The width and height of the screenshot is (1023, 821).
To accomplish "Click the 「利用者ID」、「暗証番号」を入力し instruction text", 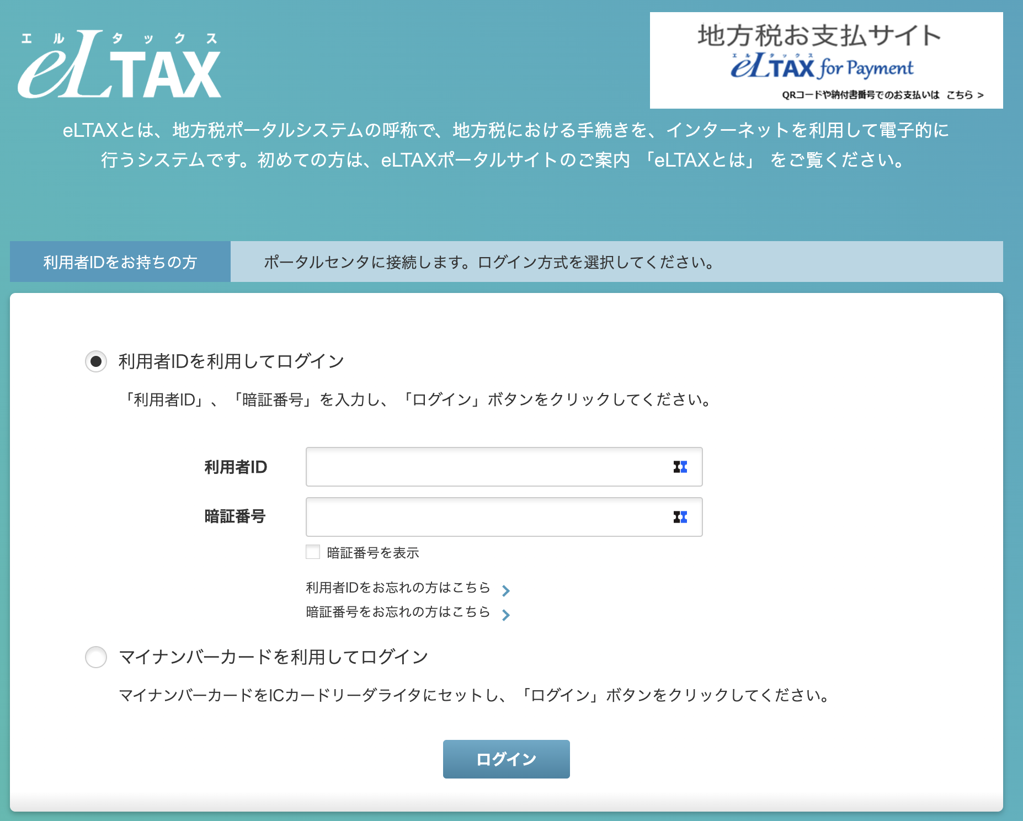I will (418, 399).
